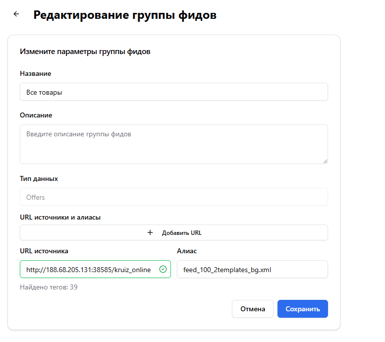The width and height of the screenshot is (385, 342).
Task: Click the Название field with Все товары
Action: (174, 92)
